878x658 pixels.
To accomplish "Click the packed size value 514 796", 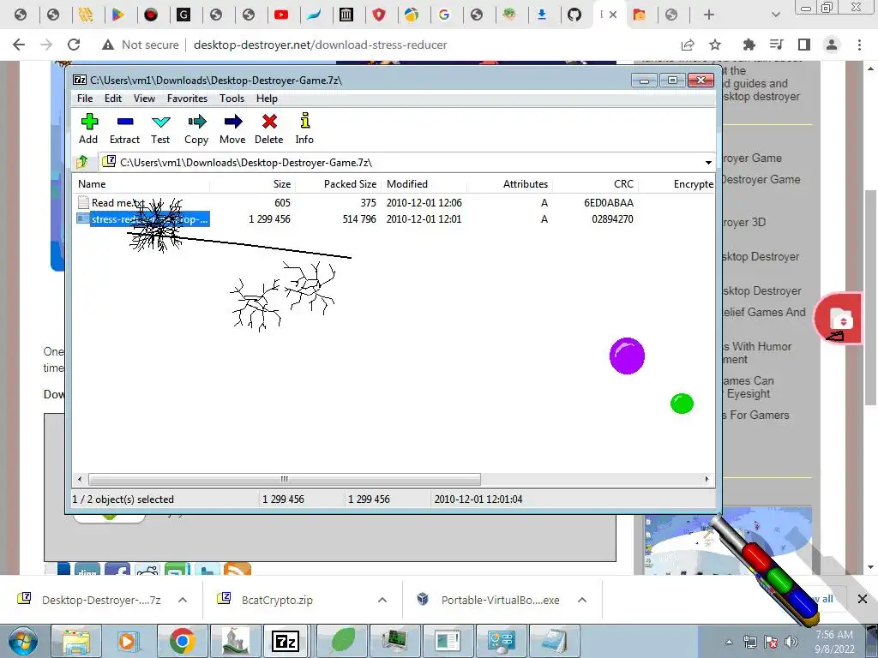I will [359, 218].
